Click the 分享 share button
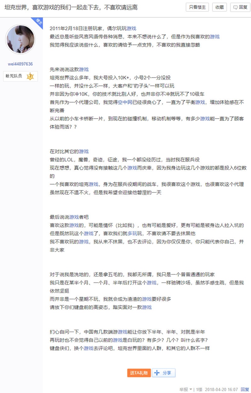 (x=164, y=373)
